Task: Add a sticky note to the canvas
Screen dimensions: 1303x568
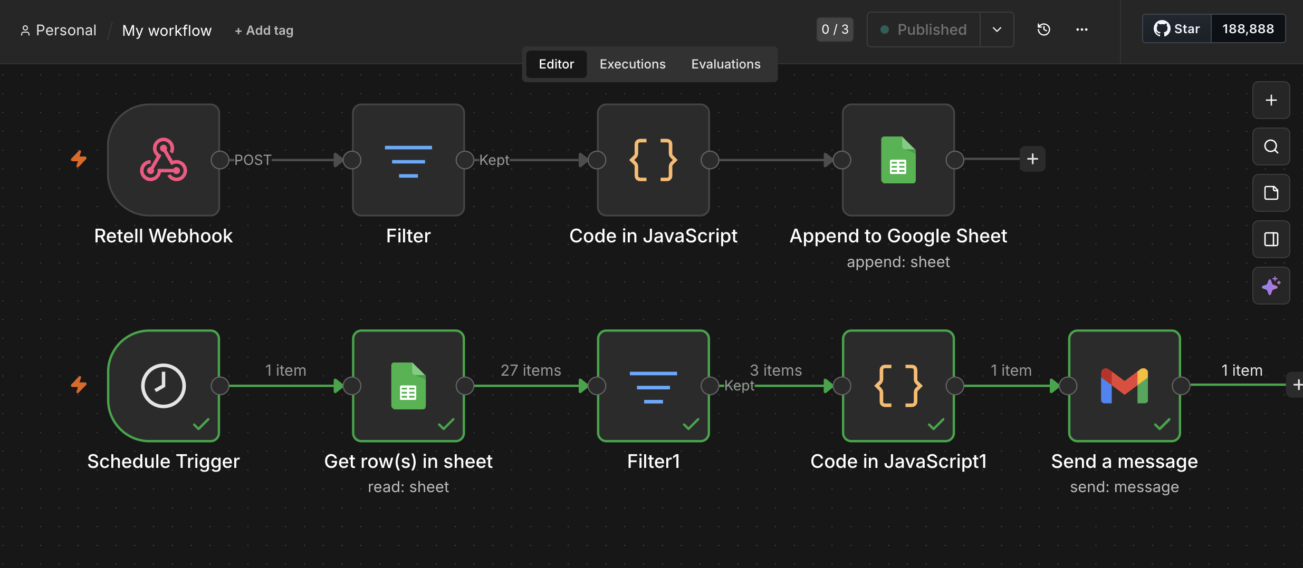Action: tap(1271, 193)
